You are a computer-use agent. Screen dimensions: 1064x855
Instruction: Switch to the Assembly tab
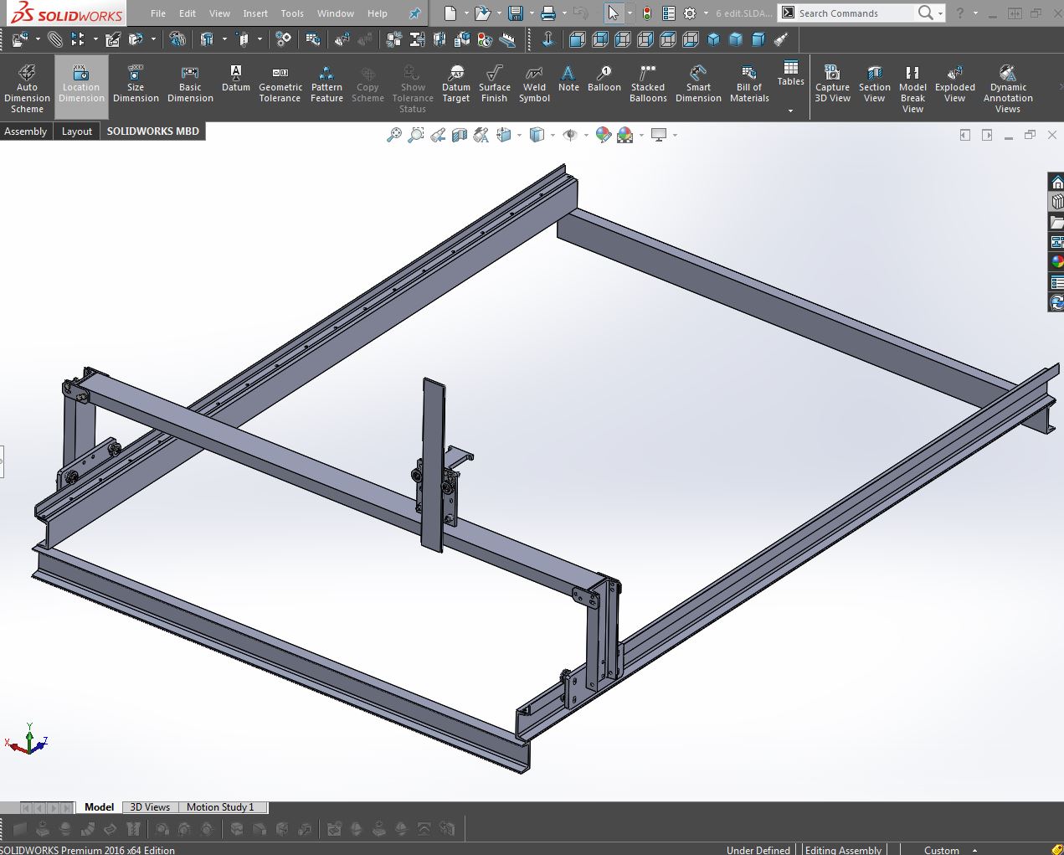pyautogui.click(x=26, y=131)
